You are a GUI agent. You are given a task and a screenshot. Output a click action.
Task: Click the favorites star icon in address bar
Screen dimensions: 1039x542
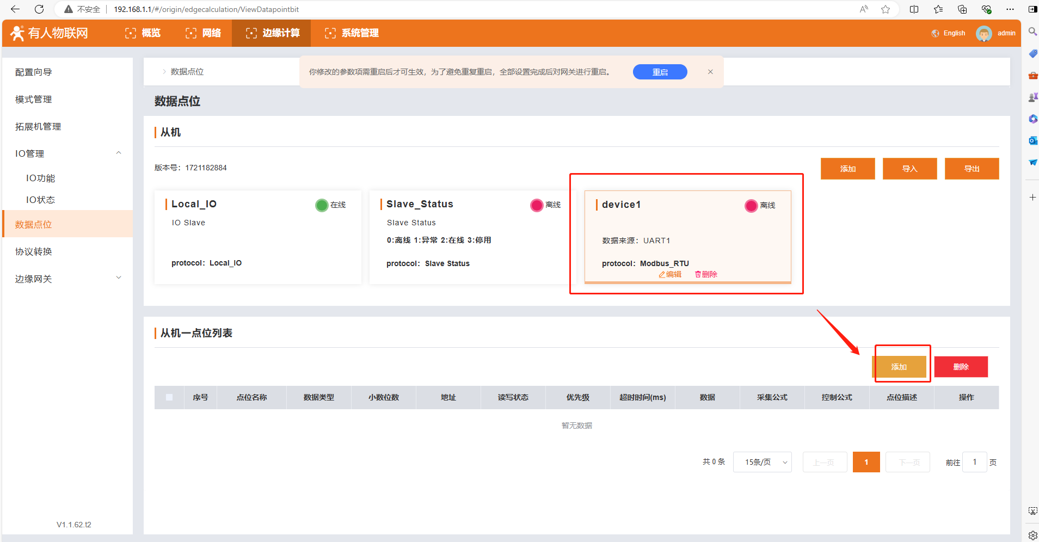coord(886,9)
